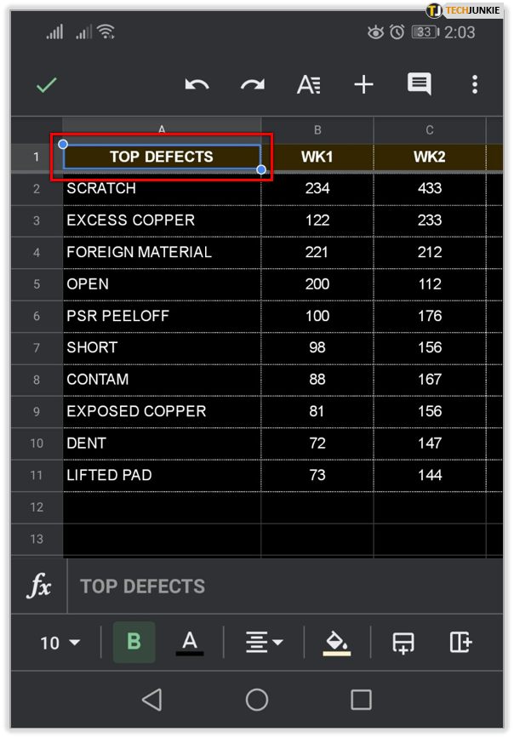
Task: Open the font size 10 dropdown
Action: [60, 643]
